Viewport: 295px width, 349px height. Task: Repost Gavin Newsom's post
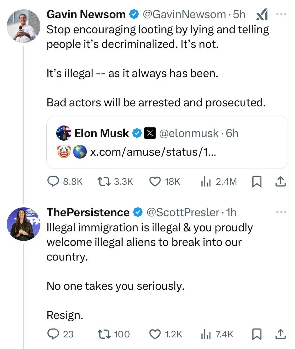coord(104,182)
